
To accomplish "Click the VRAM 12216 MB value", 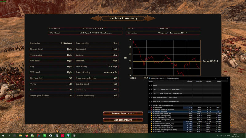I will tap(163, 29).
